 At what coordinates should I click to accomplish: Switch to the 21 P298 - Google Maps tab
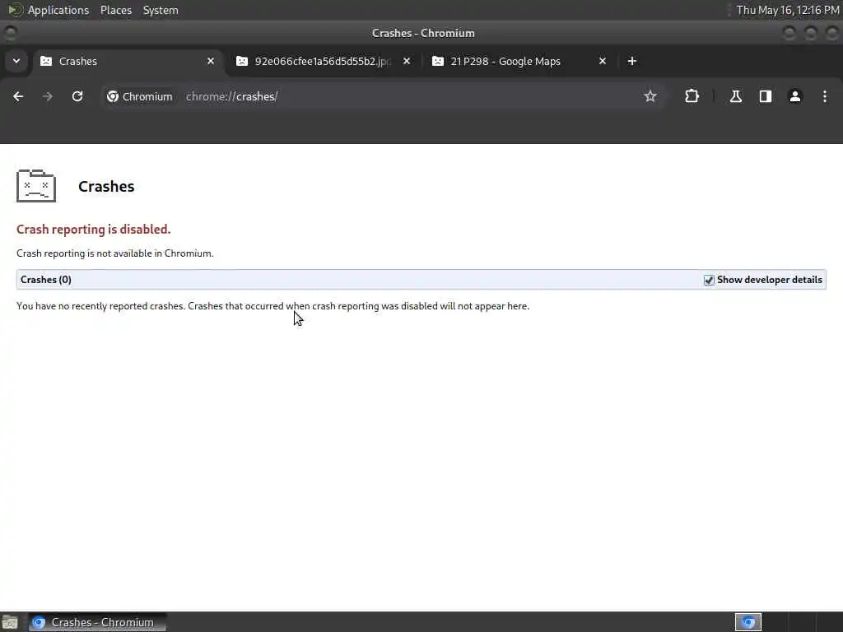(x=518, y=61)
